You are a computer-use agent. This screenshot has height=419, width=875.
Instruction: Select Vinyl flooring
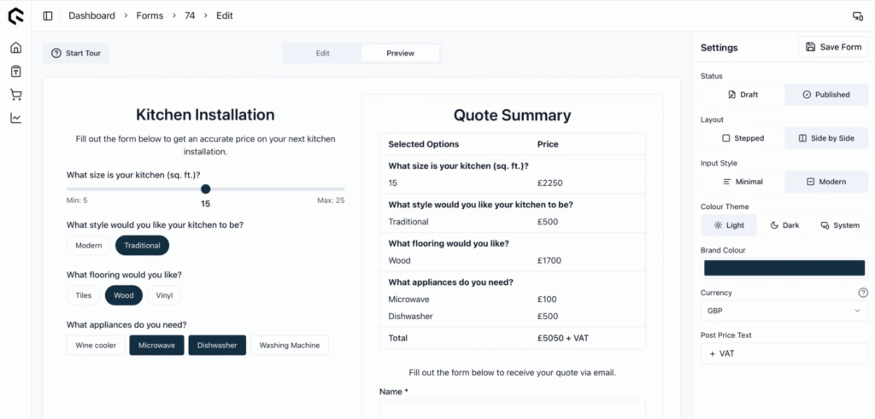[x=165, y=295]
